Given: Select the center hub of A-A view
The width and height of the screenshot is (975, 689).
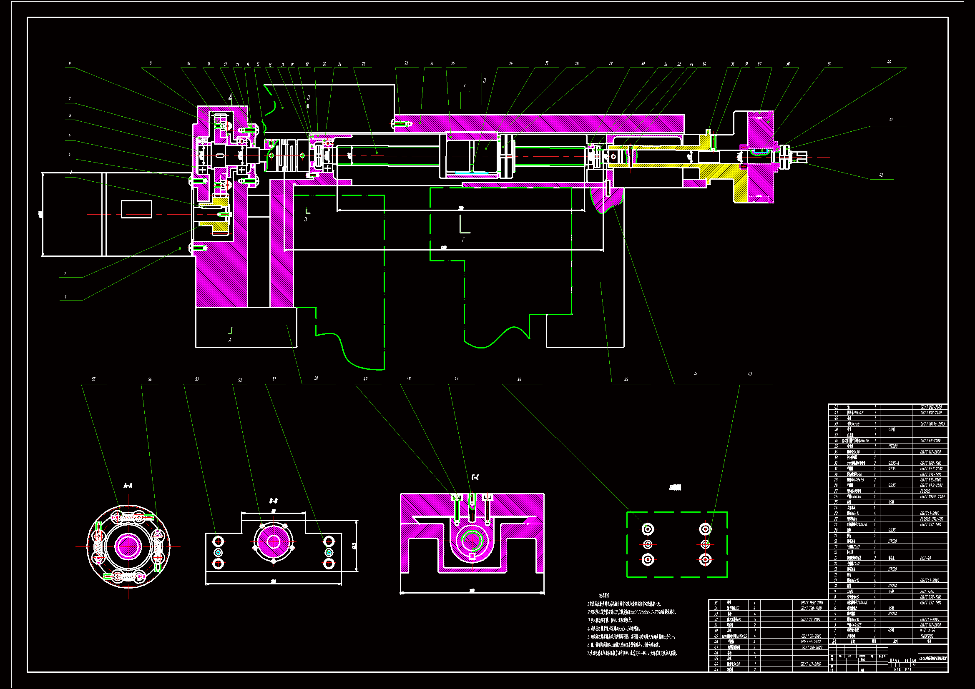Looking at the screenshot, I should [x=128, y=546].
